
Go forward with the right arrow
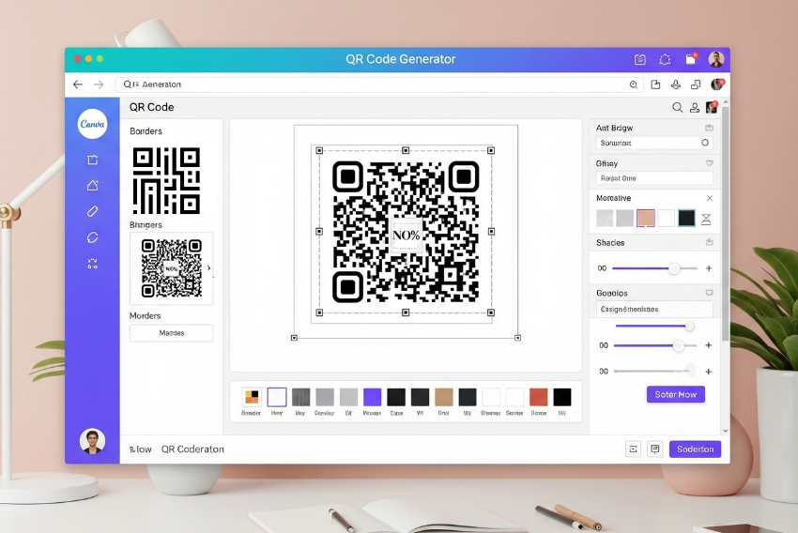click(x=99, y=84)
